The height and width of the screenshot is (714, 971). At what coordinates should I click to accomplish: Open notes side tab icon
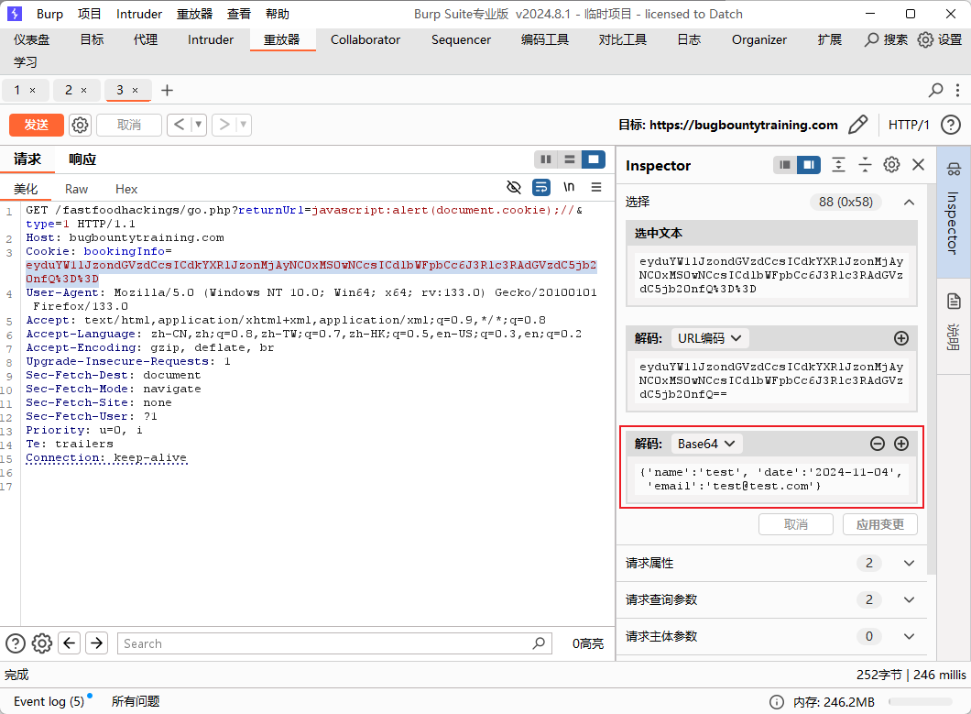point(954,302)
